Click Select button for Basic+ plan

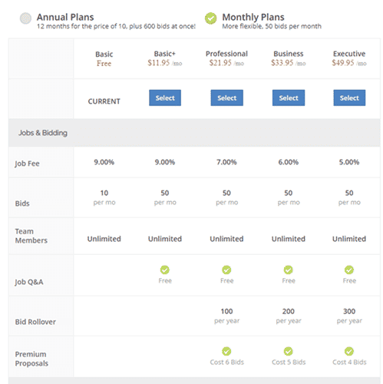click(165, 98)
